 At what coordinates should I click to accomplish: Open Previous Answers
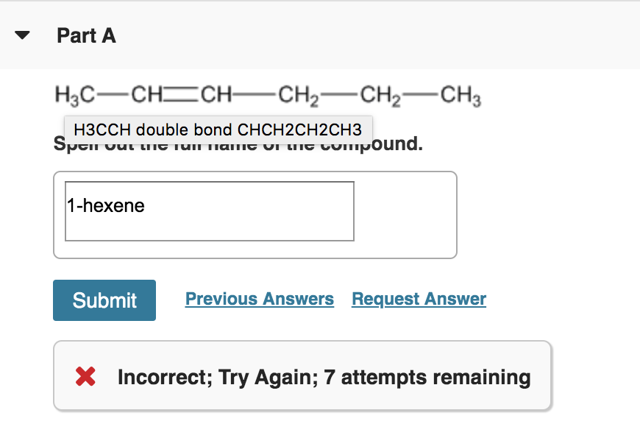(x=260, y=299)
